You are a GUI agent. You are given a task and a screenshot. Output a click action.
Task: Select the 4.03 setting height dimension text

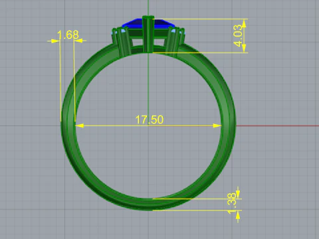tap(238, 35)
